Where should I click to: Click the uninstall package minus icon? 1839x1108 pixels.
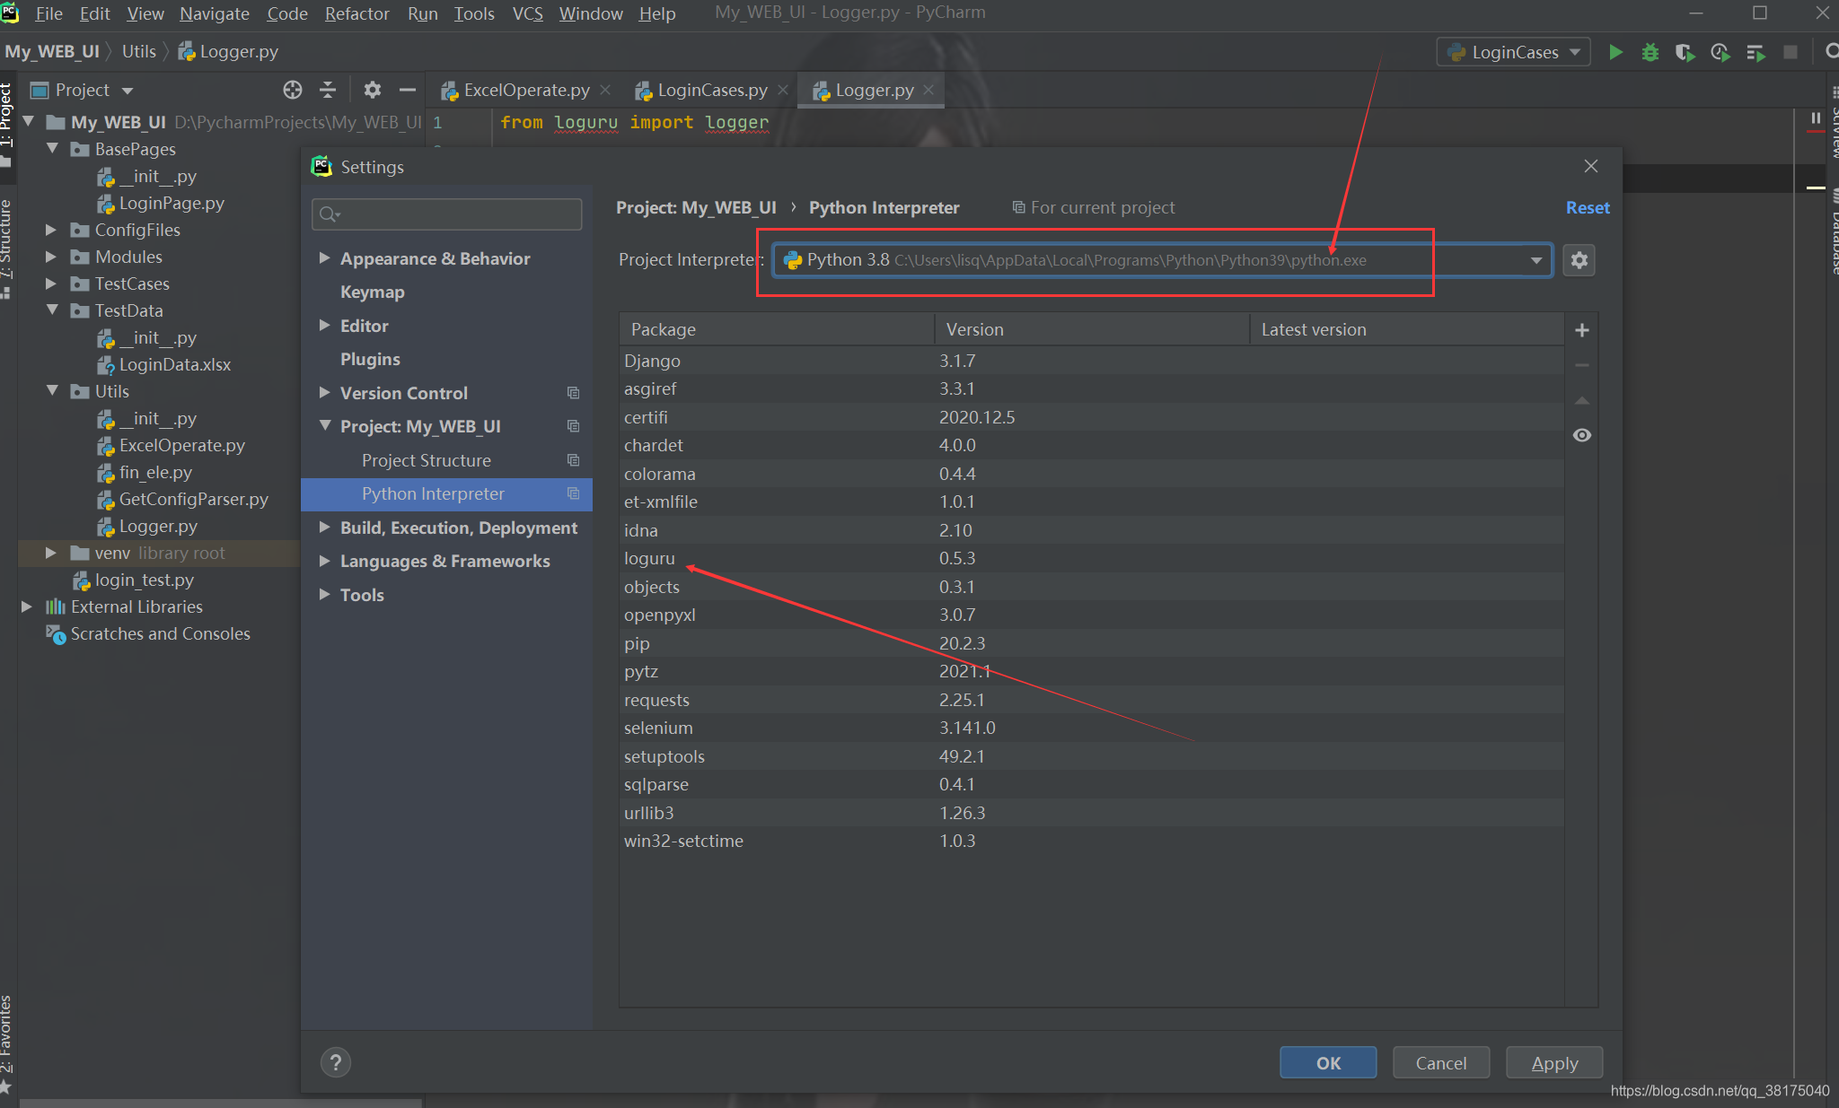click(x=1582, y=365)
